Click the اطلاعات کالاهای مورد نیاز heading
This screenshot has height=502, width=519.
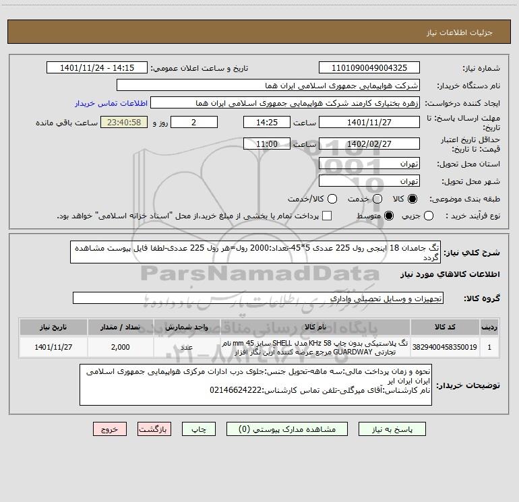pyautogui.click(x=450, y=274)
